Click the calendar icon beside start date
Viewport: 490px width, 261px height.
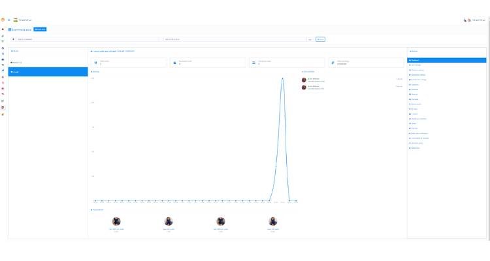tap(14, 39)
